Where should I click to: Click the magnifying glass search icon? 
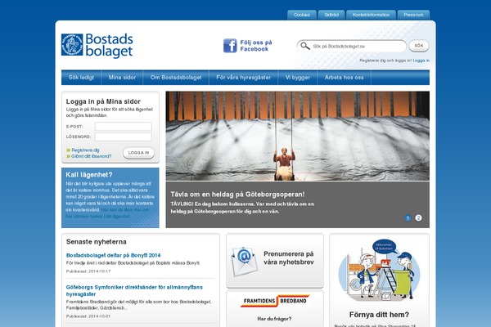pyautogui.click(x=304, y=46)
